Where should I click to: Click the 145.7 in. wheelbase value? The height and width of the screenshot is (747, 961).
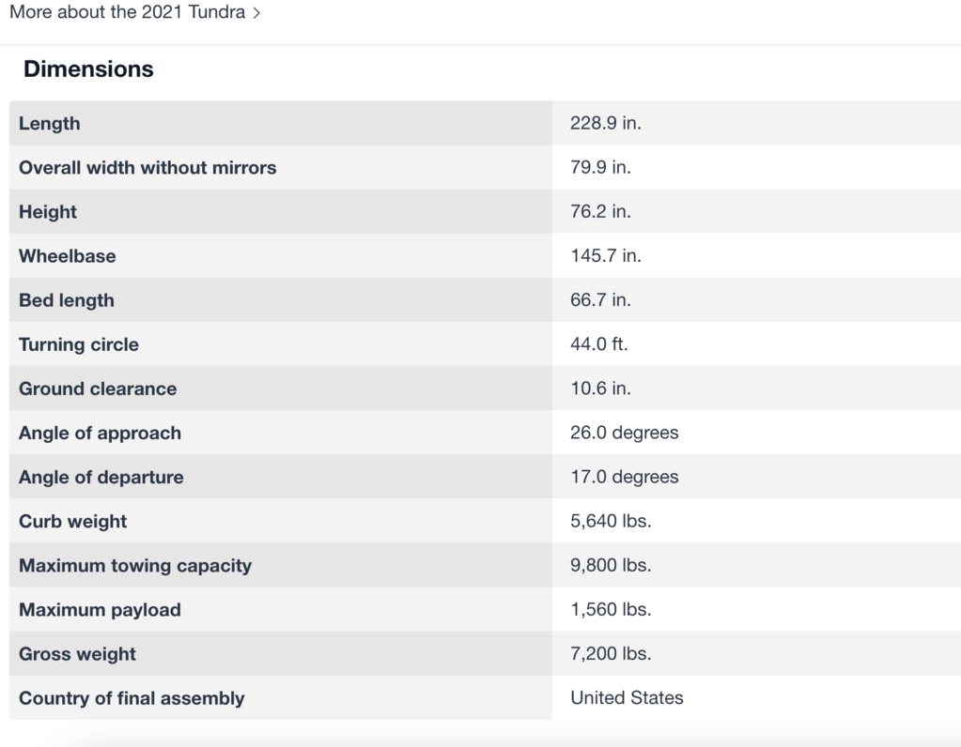606,256
